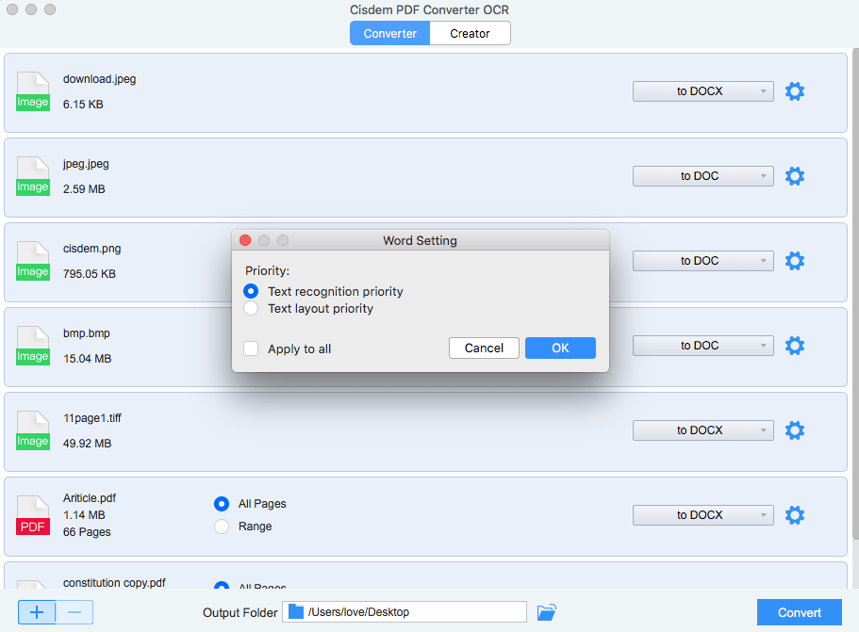Screen dimensions: 859x632
Task: Select Text recognition priority radio button
Action: pos(251,291)
